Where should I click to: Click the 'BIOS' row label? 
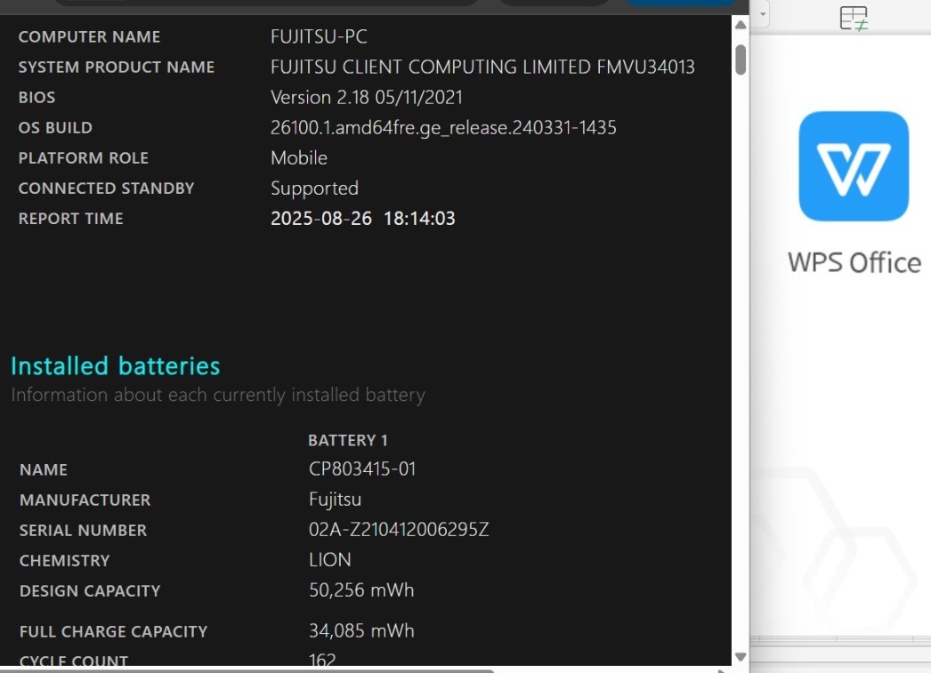(x=36, y=97)
